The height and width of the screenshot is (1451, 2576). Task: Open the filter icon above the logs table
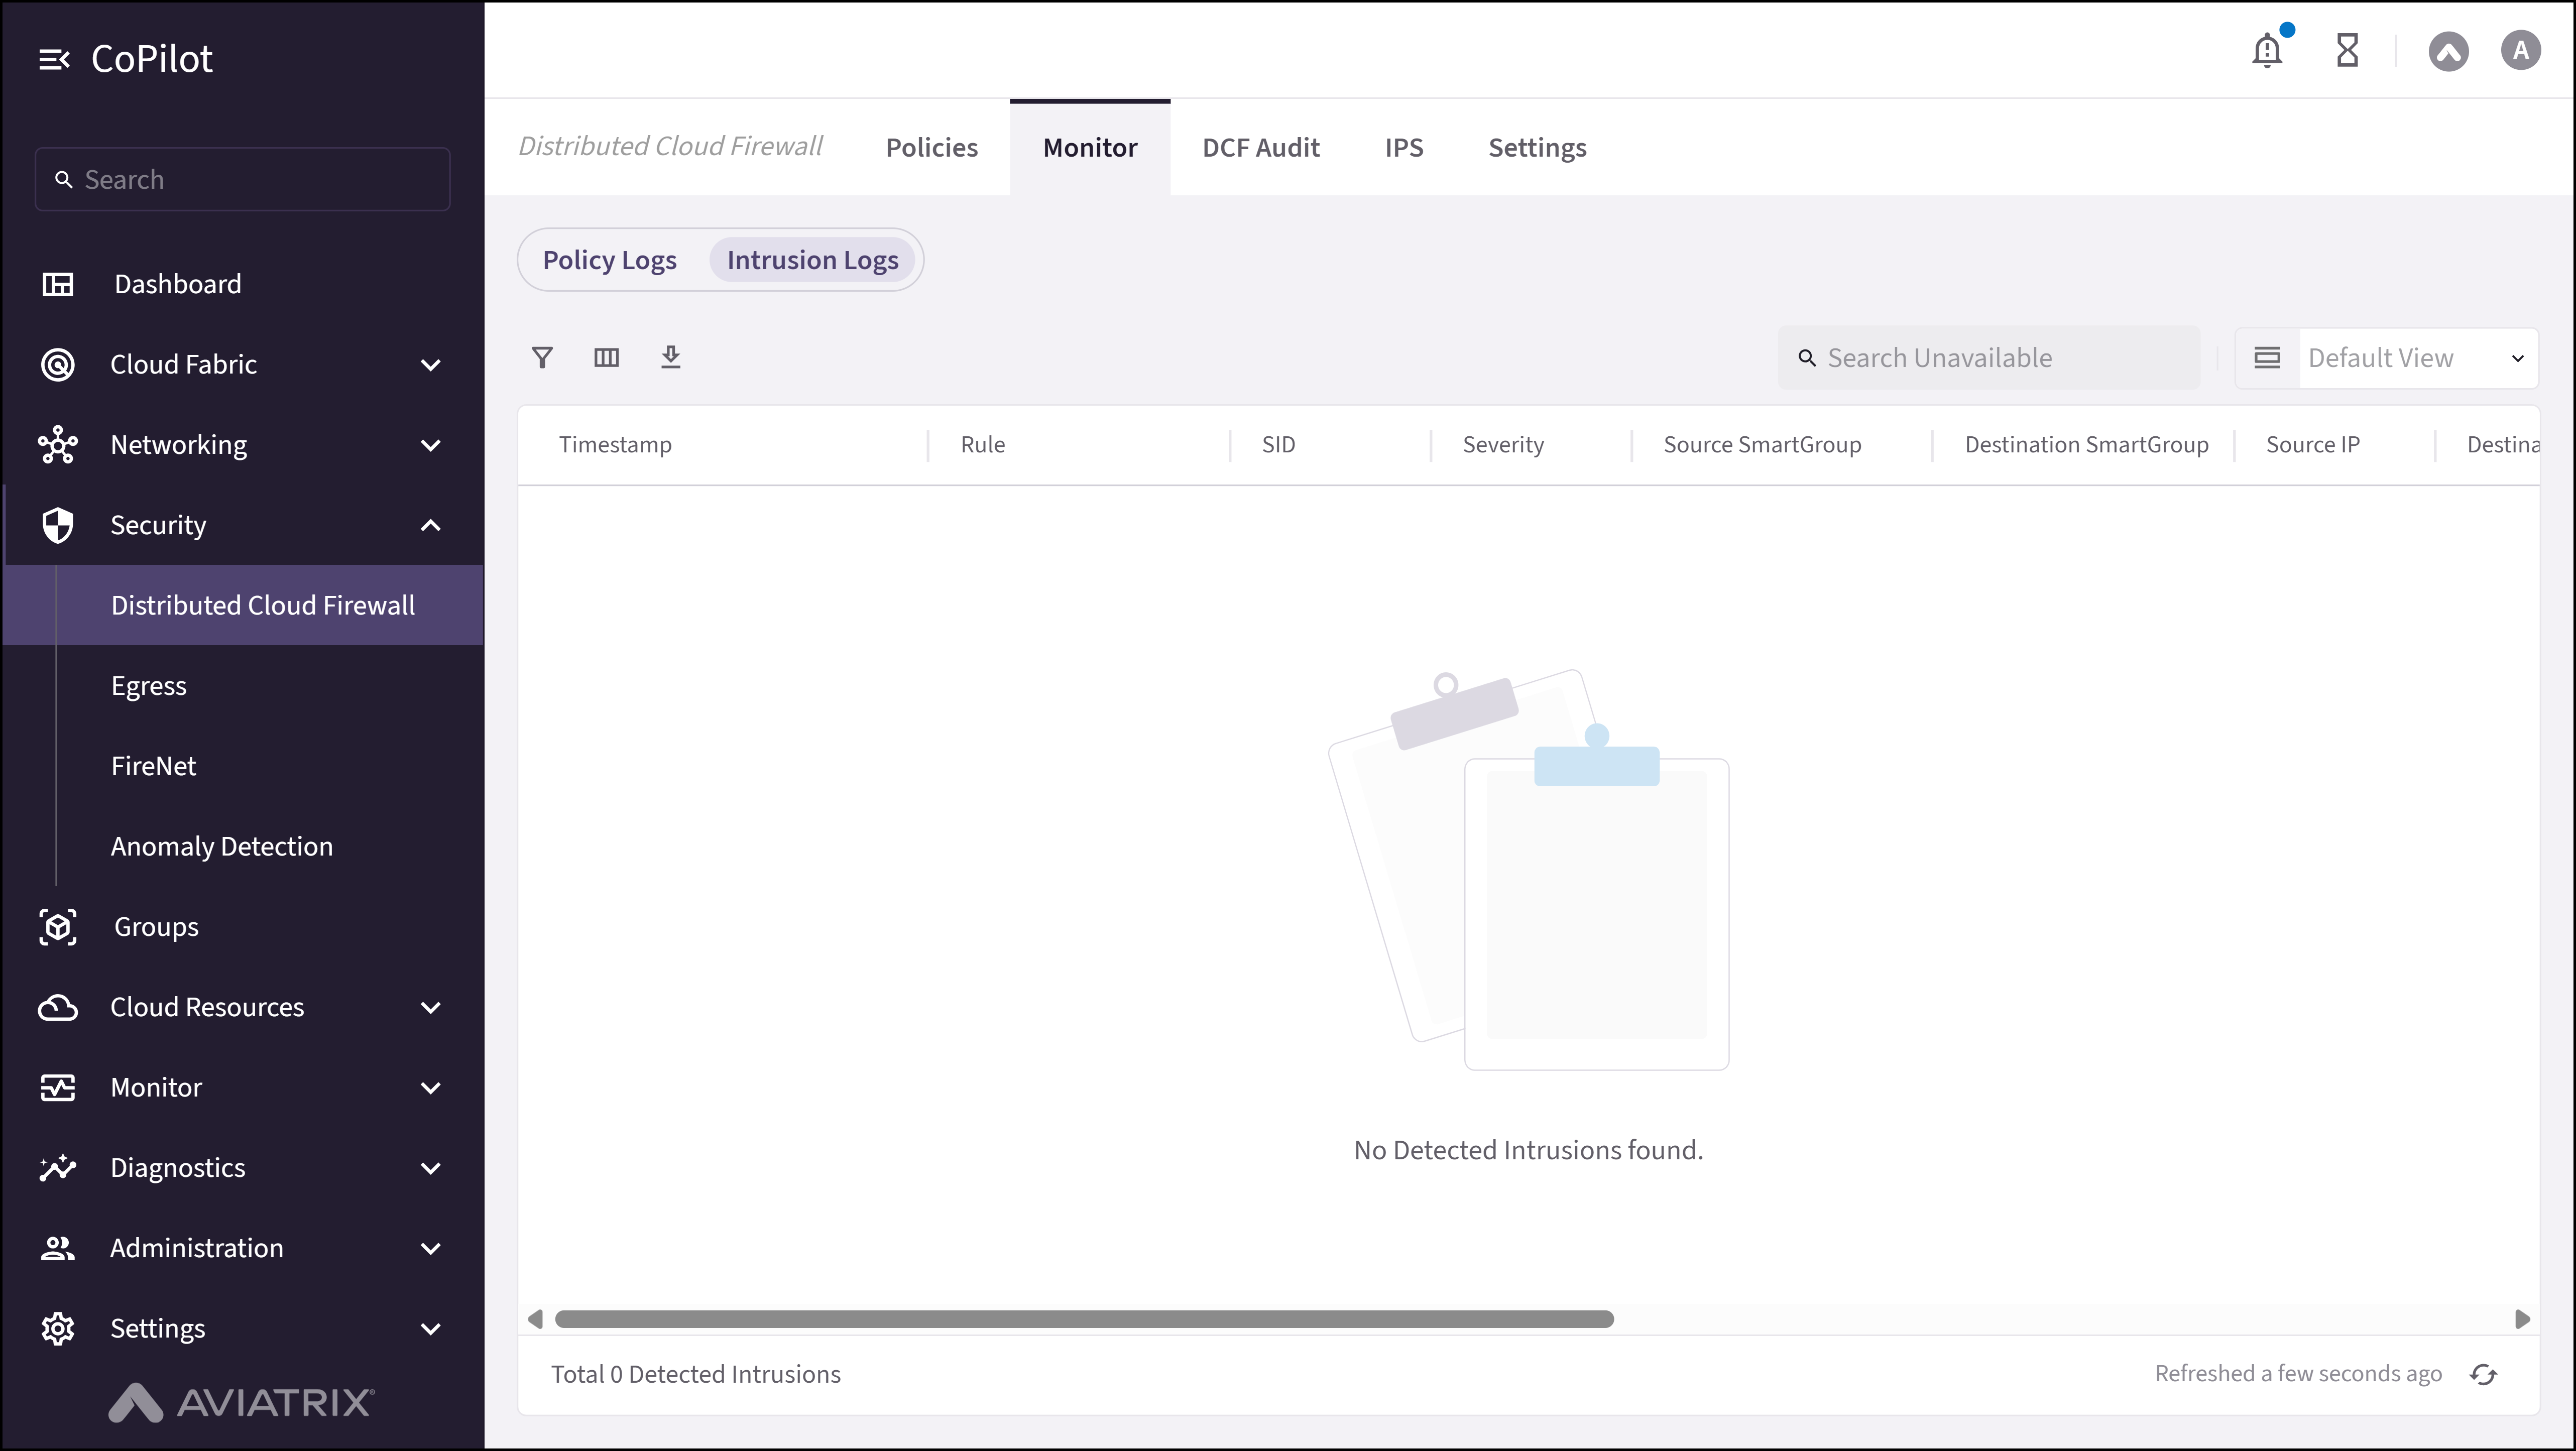coord(543,357)
